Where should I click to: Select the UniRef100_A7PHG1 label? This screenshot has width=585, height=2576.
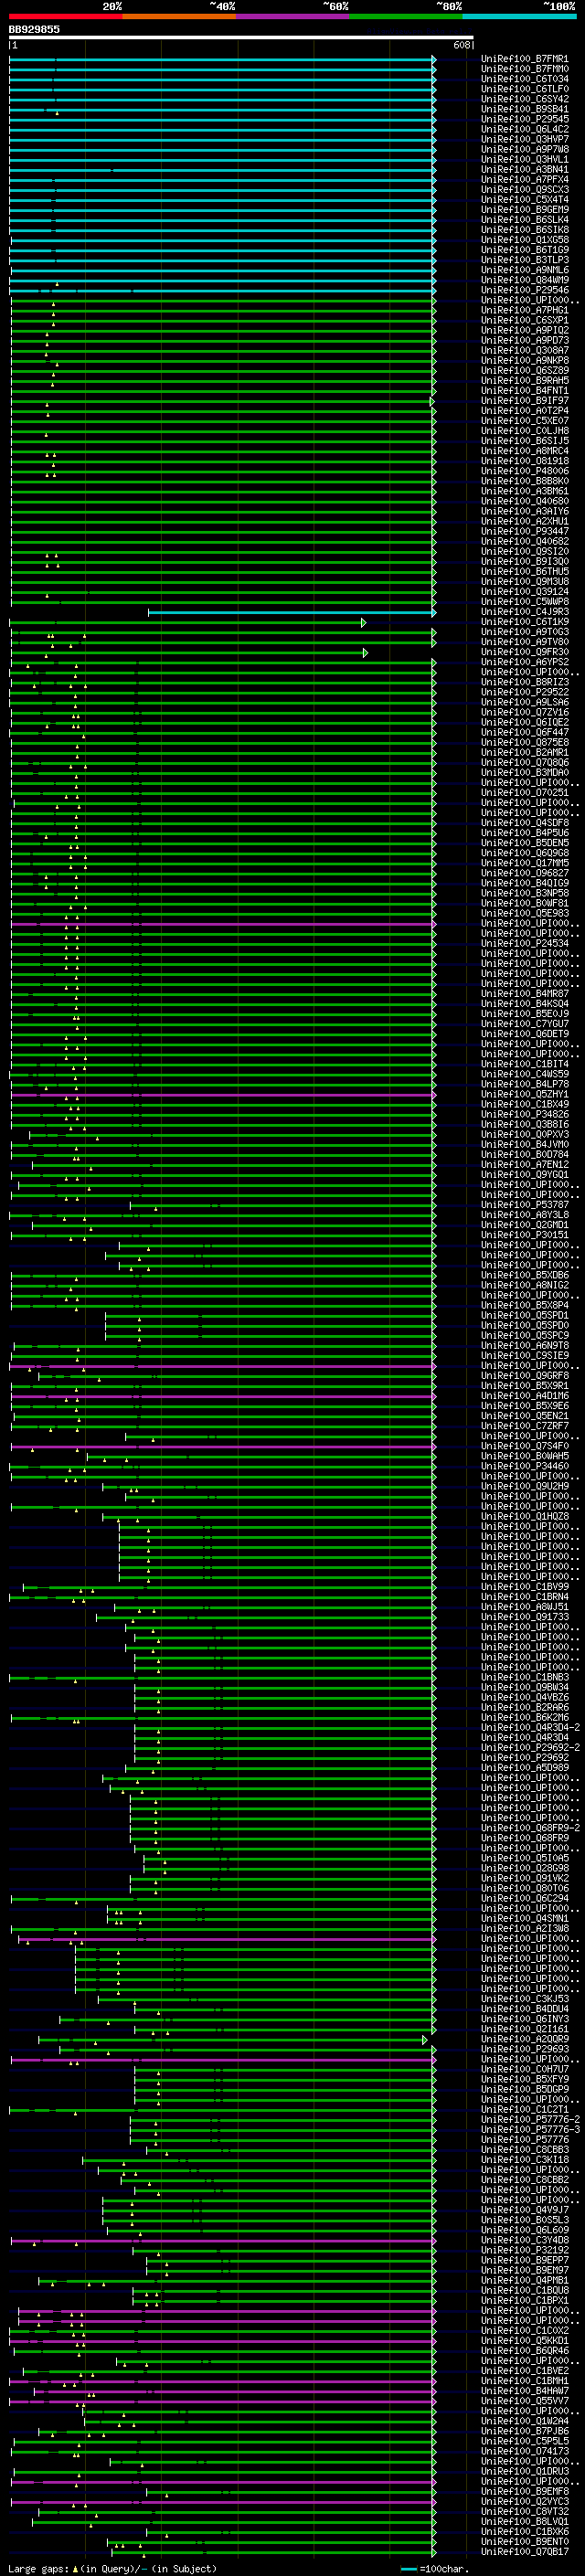524,310
